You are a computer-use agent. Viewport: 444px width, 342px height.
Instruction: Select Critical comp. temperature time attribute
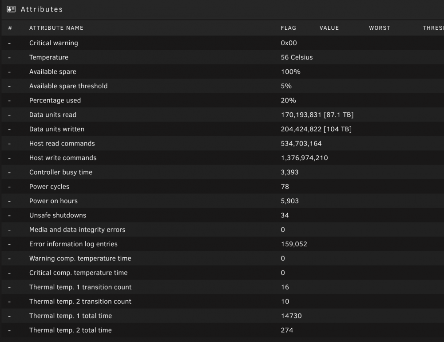[78, 273]
